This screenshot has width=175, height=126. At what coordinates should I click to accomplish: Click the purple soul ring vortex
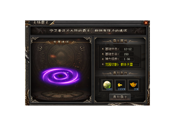point(61,76)
